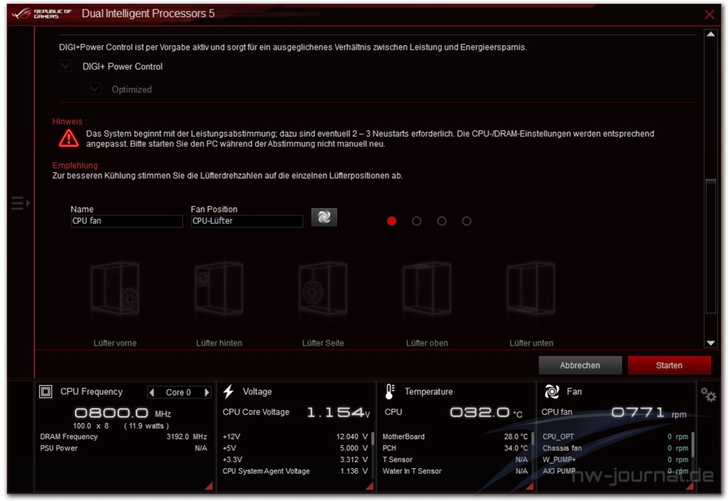
Task: Click the CPU Core Voltage 1.154 reading
Action: point(338,412)
